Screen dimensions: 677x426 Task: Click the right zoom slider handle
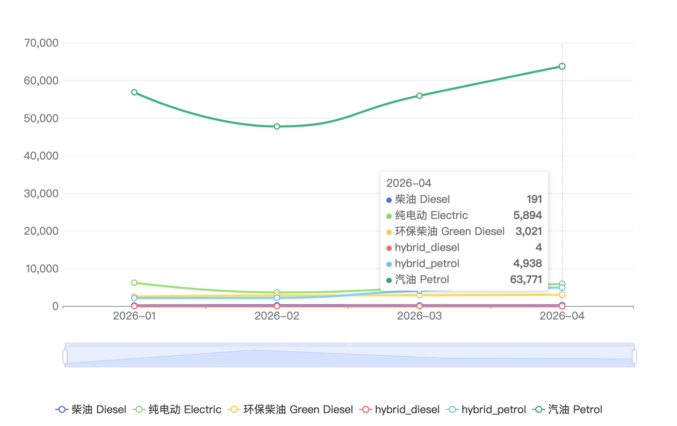pos(635,357)
